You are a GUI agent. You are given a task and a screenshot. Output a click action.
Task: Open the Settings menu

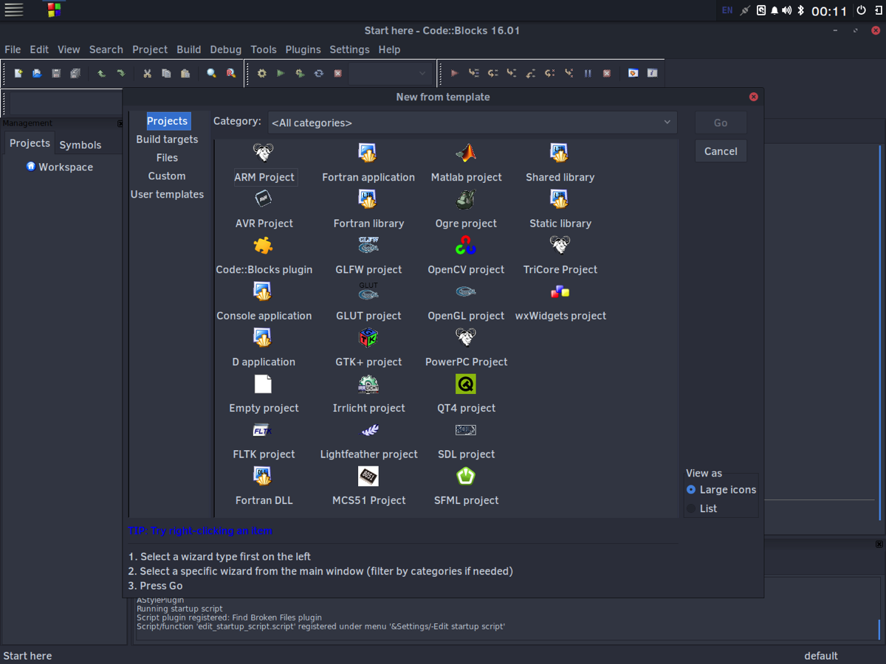click(349, 49)
